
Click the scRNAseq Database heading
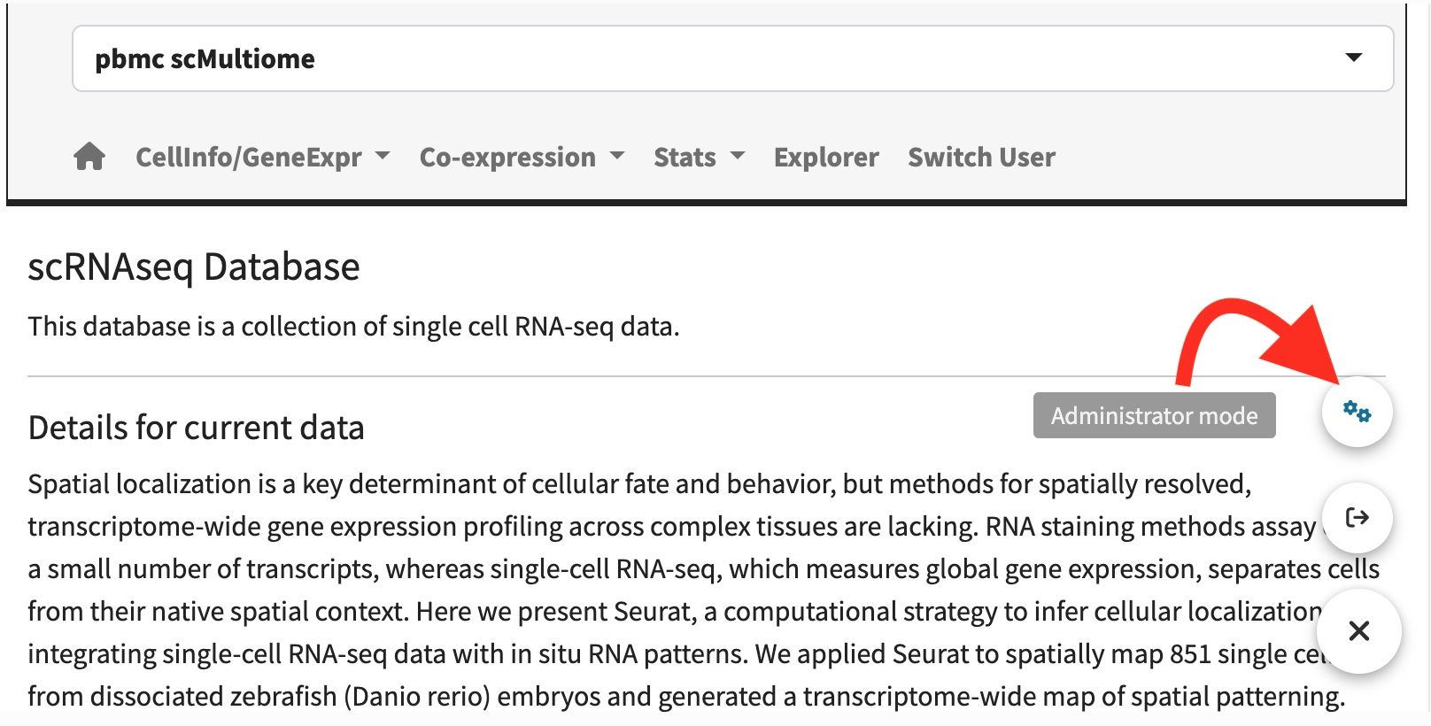[x=194, y=266]
